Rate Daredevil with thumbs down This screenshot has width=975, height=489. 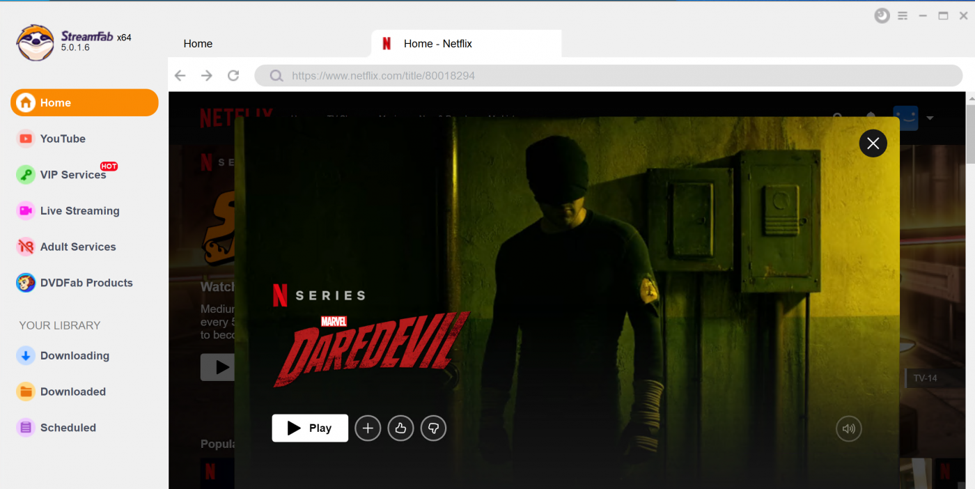pos(433,428)
